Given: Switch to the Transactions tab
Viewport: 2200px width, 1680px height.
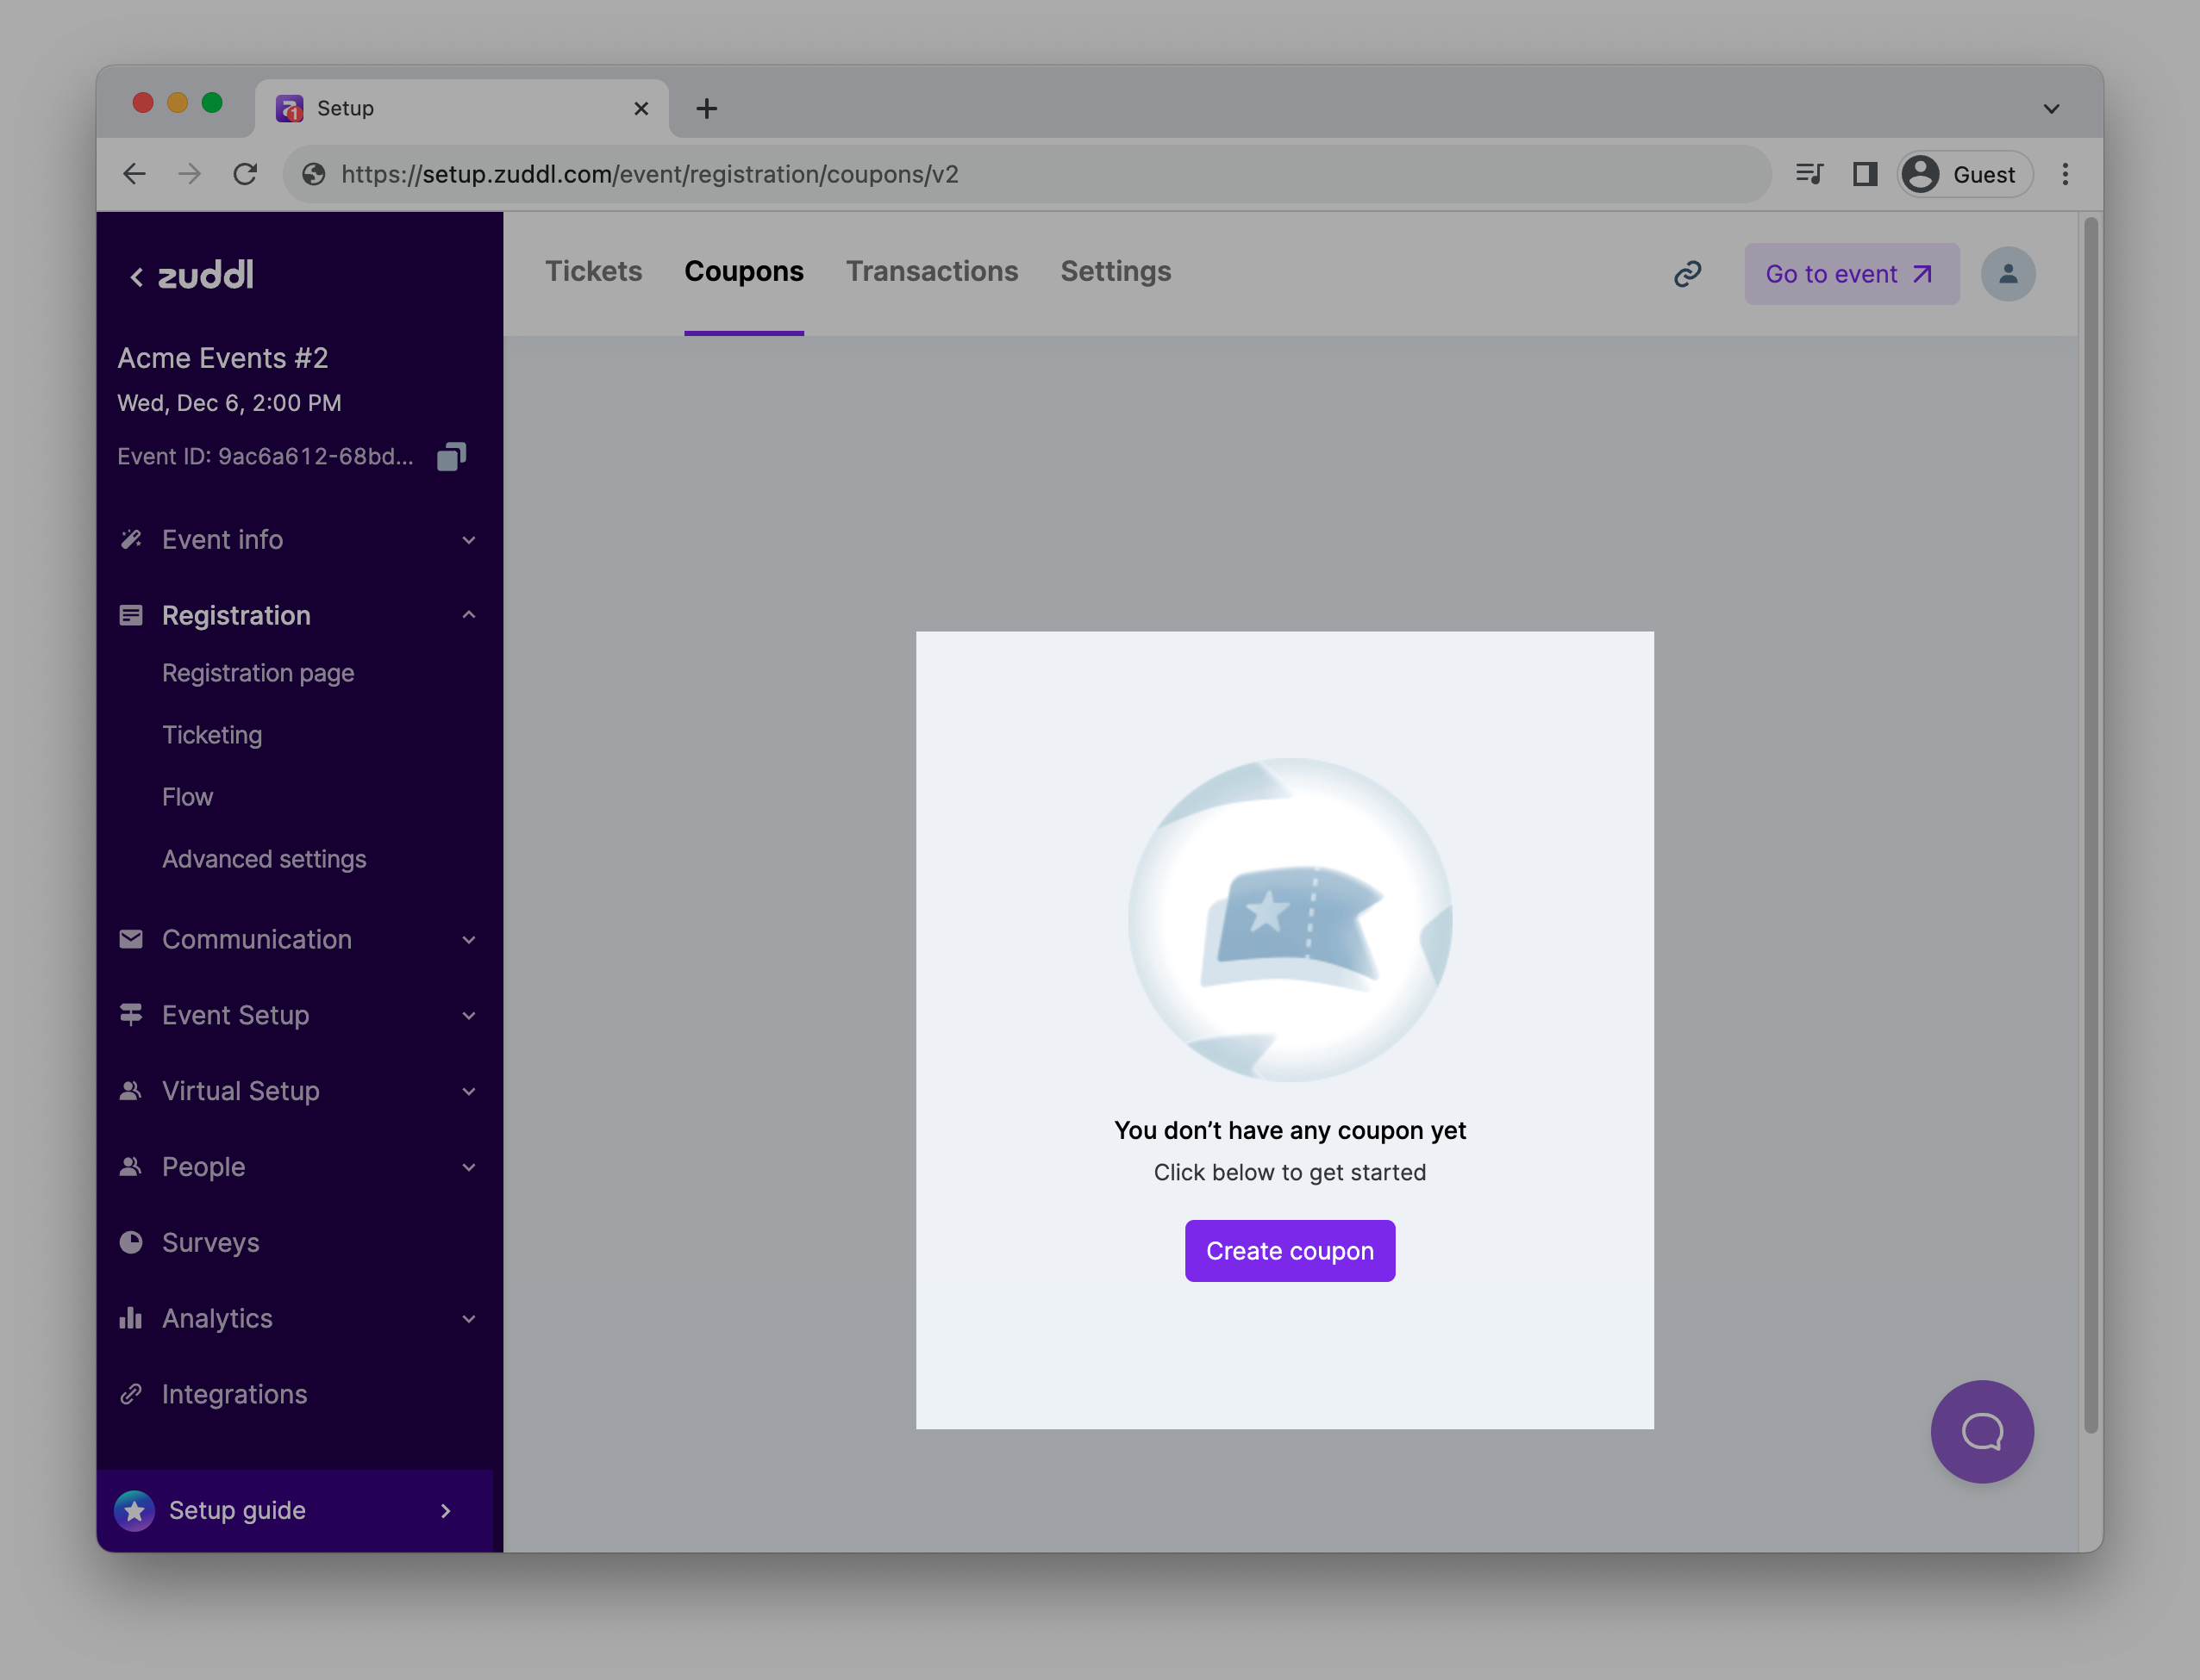Looking at the screenshot, I should click(x=931, y=271).
